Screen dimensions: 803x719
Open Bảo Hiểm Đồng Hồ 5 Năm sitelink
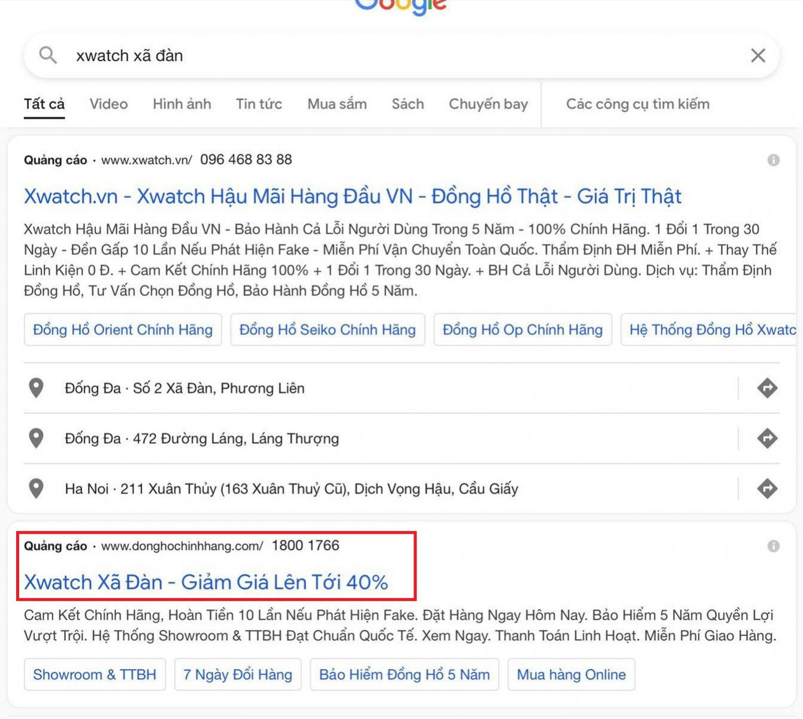pyautogui.click(x=404, y=675)
